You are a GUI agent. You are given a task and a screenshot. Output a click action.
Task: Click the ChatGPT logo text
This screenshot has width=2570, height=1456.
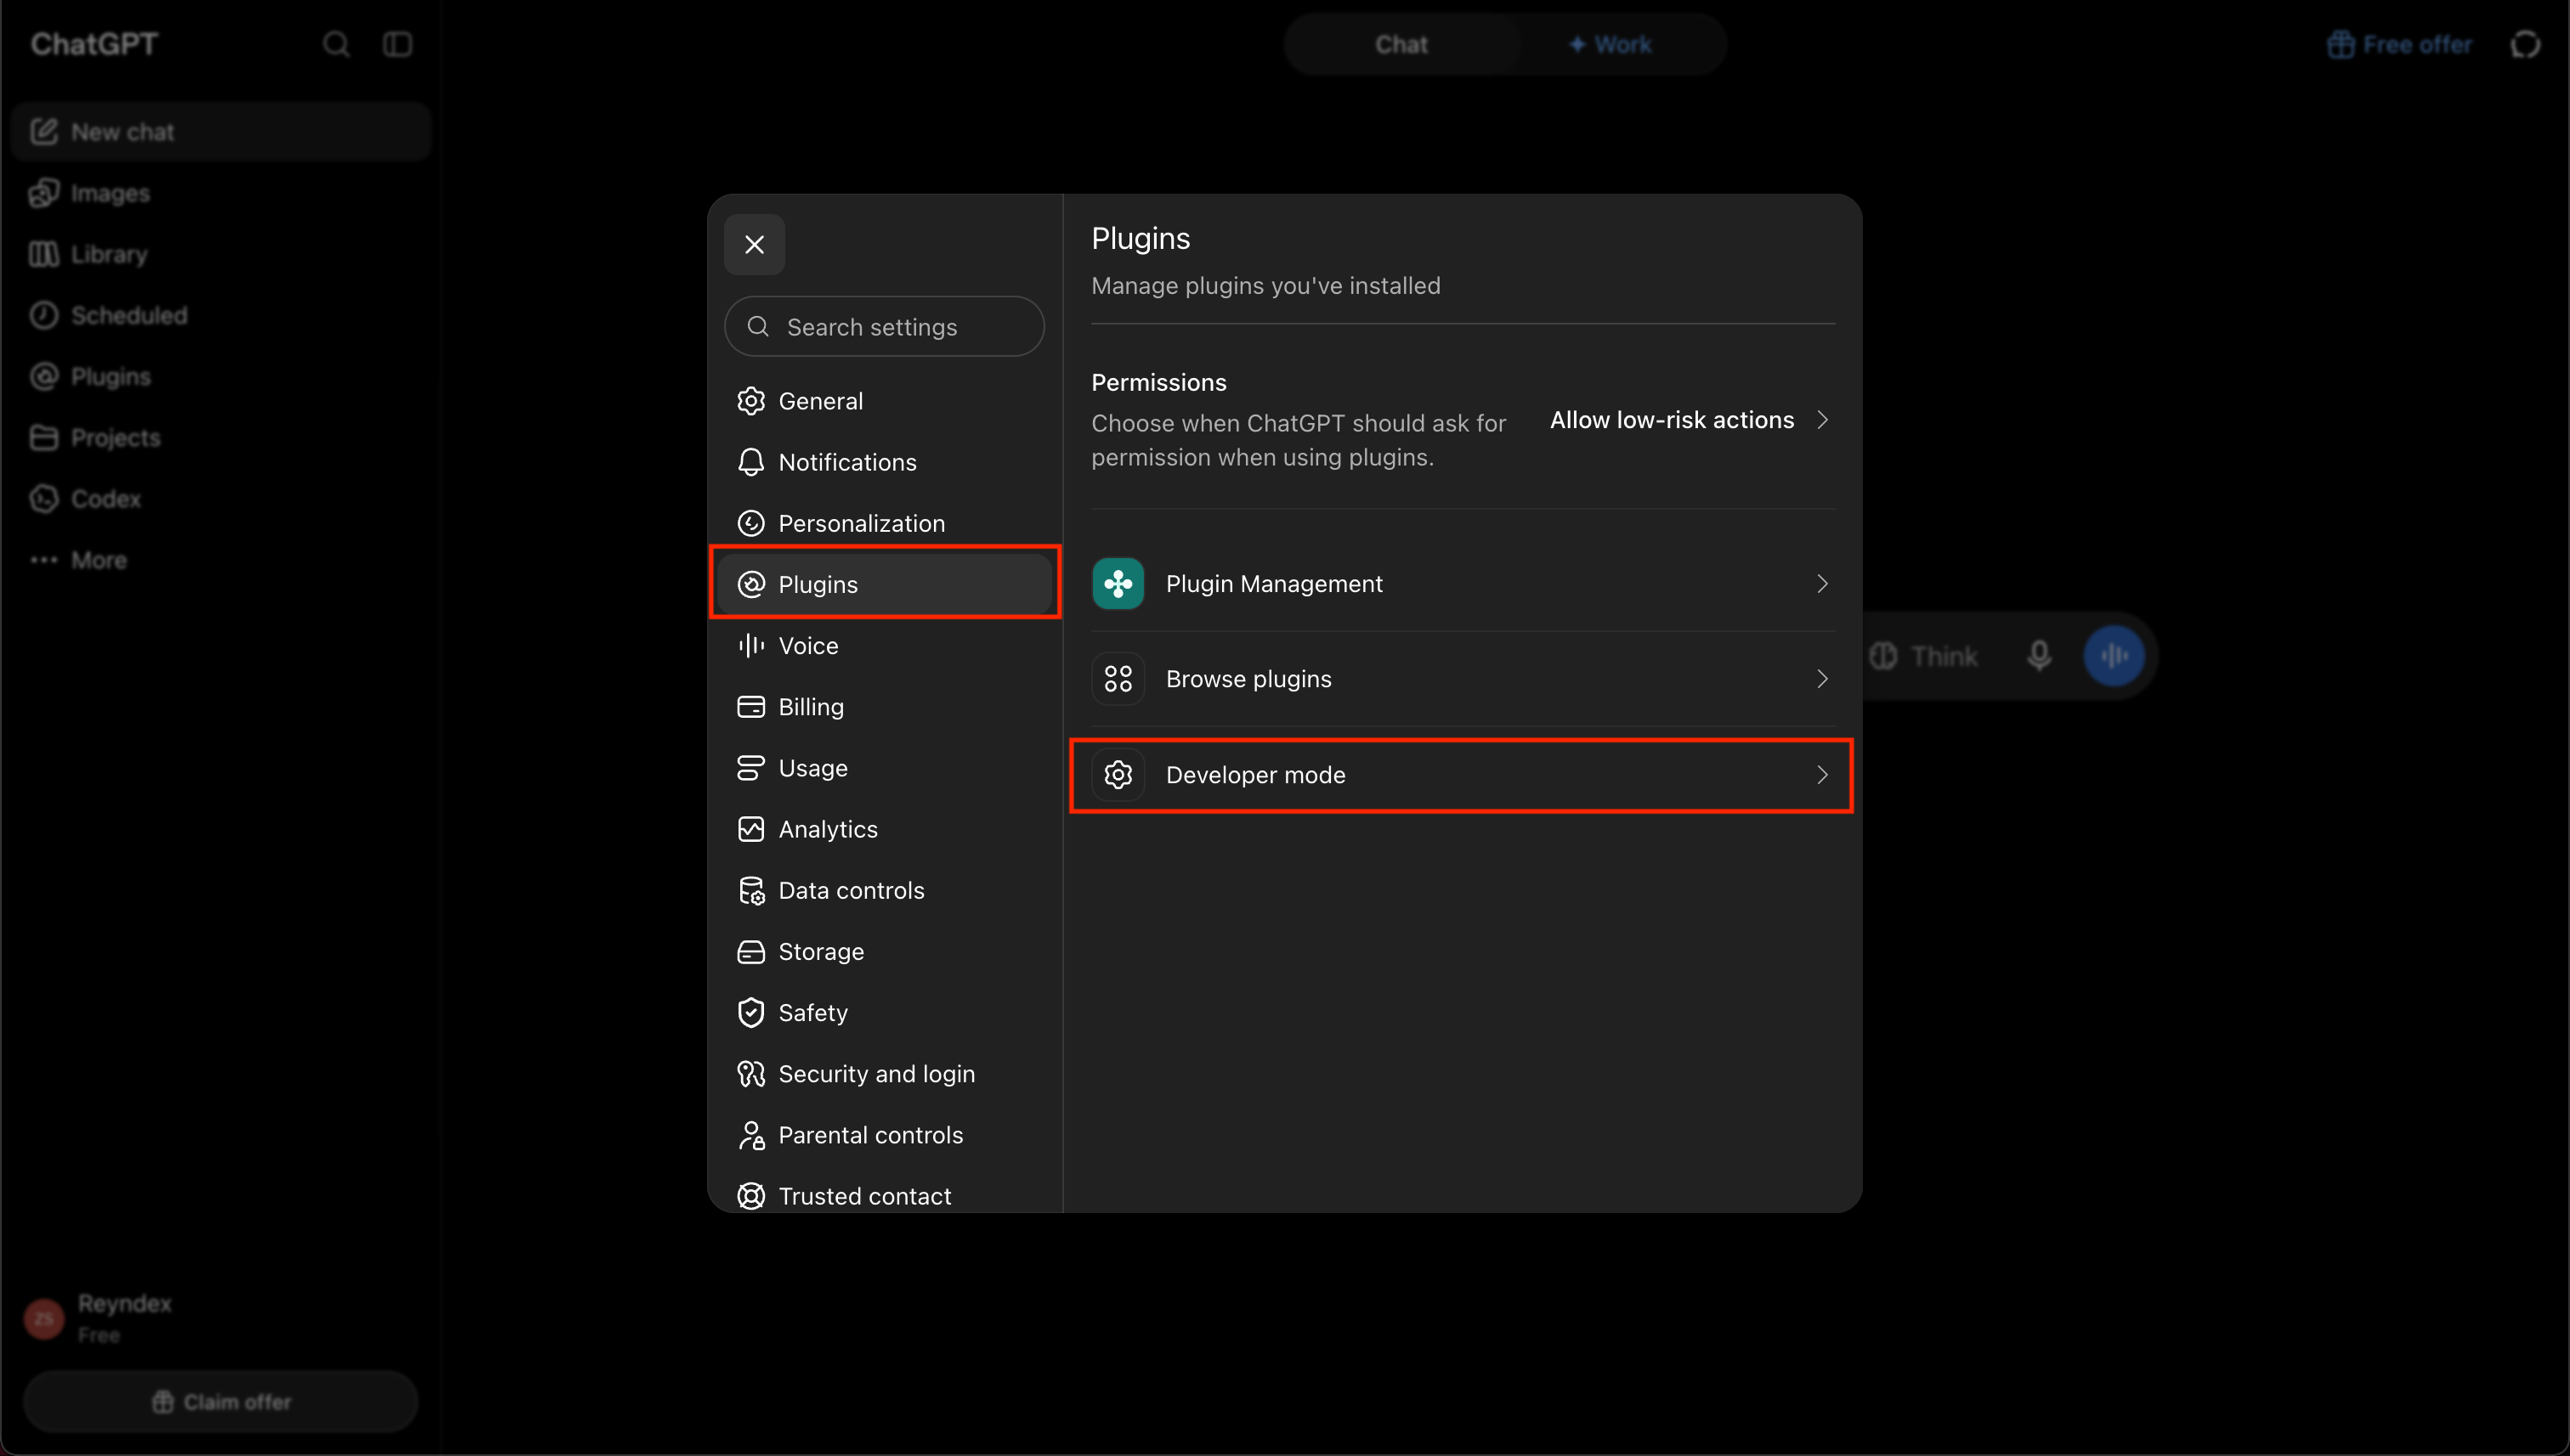pos(94,44)
